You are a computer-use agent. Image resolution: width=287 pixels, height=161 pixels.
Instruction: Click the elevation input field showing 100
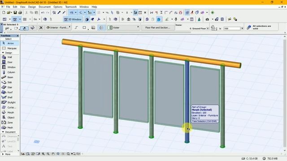coord(232,29)
